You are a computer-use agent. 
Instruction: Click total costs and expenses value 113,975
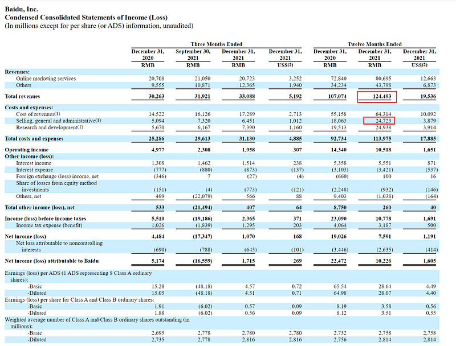pos(382,139)
